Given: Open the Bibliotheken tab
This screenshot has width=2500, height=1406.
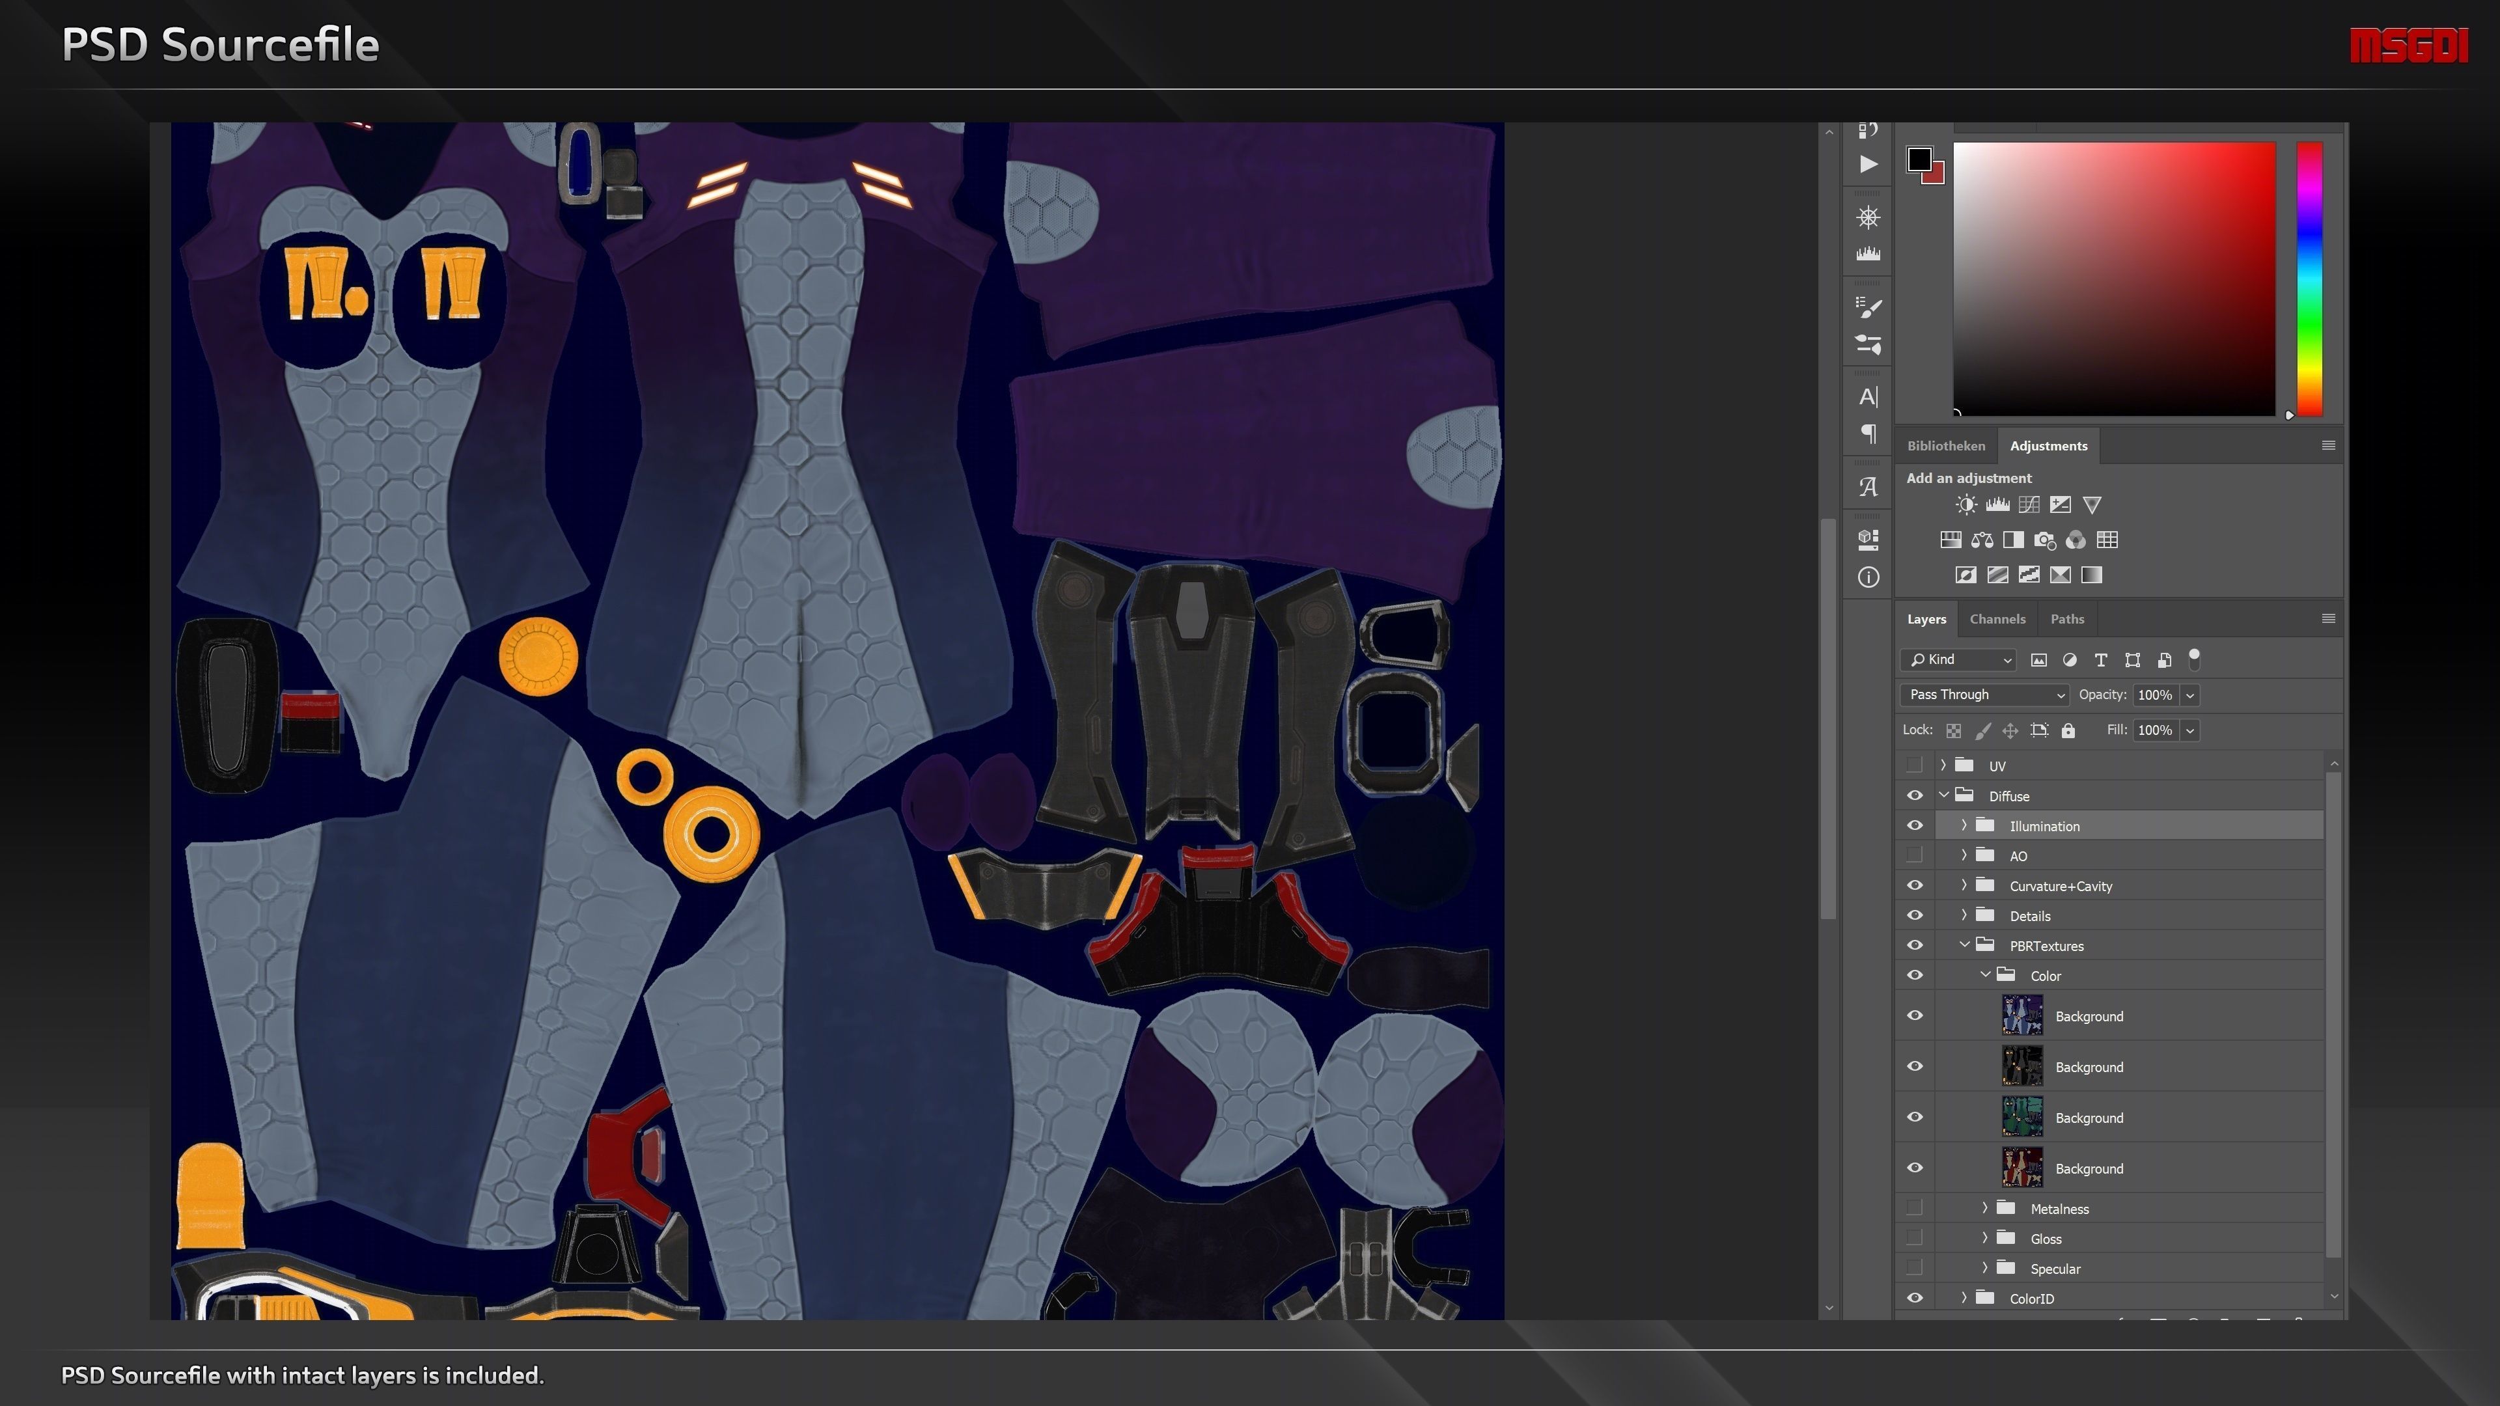Looking at the screenshot, I should [1946, 445].
